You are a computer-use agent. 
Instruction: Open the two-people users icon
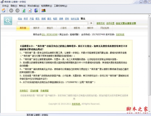tap(44, 11)
